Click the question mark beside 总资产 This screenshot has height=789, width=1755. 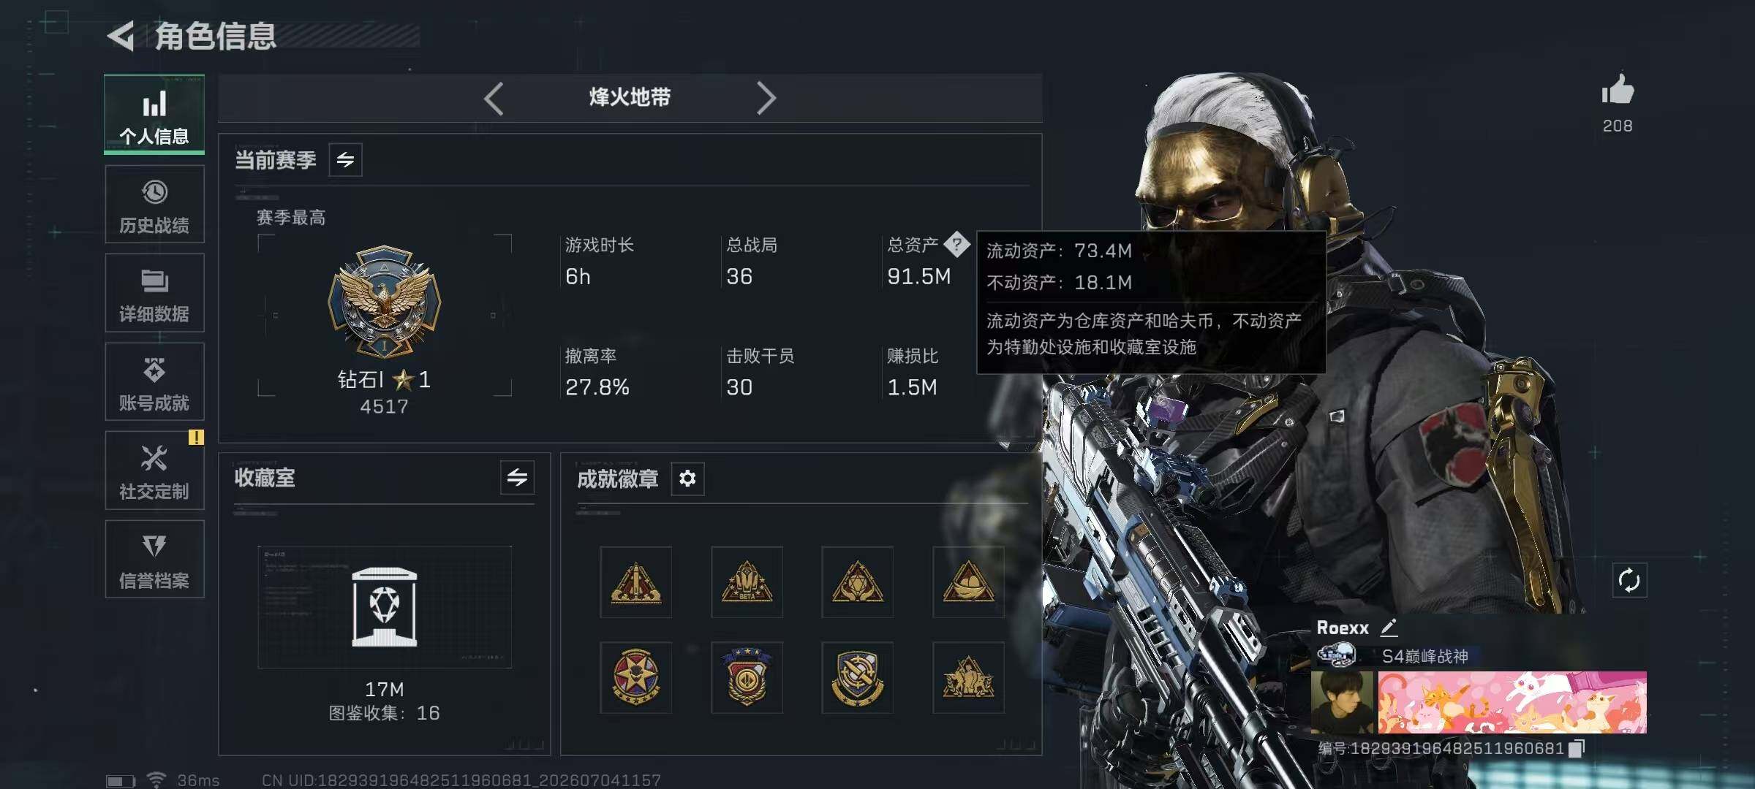coord(956,244)
